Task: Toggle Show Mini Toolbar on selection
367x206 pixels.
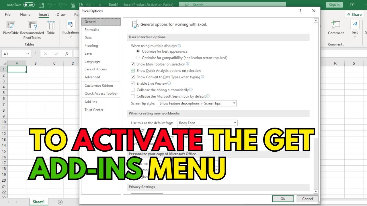Action: click(x=133, y=64)
